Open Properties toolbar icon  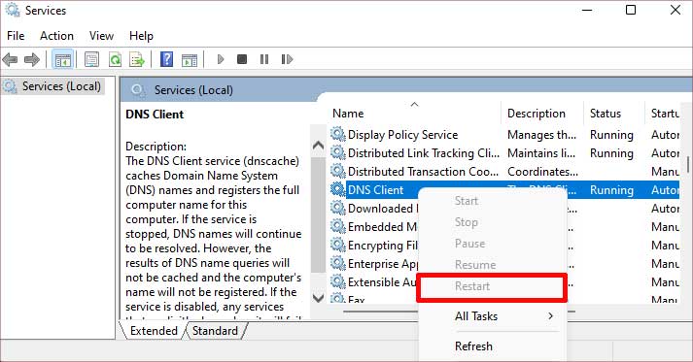[x=92, y=59]
